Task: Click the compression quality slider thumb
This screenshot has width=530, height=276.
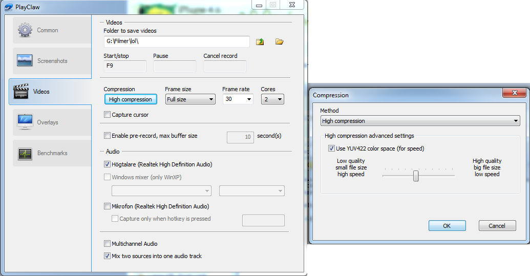Action: tap(416, 176)
